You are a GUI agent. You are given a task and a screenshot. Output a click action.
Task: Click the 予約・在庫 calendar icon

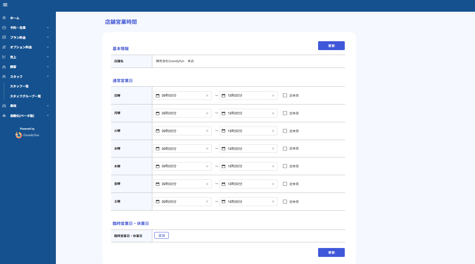pyautogui.click(x=4, y=27)
